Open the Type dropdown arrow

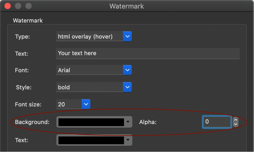pyautogui.click(x=127, y=36)
